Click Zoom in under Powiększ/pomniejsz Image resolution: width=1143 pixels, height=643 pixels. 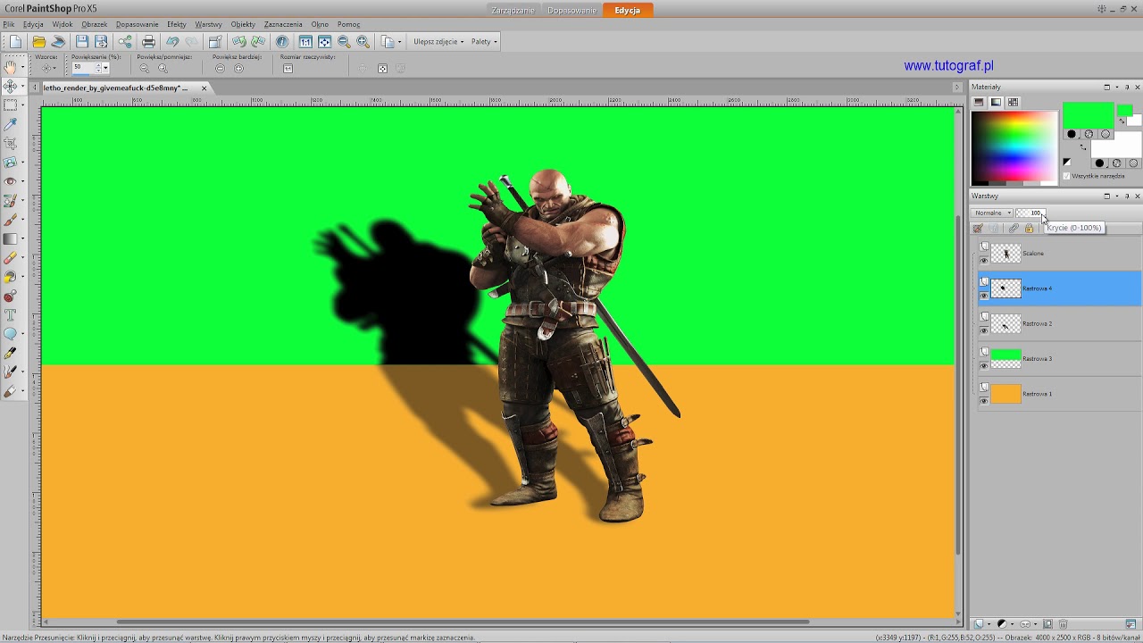coord(163,69)
